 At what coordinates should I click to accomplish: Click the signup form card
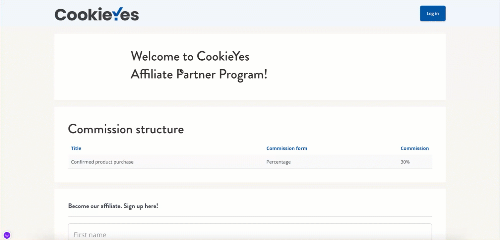coord(250,214)
